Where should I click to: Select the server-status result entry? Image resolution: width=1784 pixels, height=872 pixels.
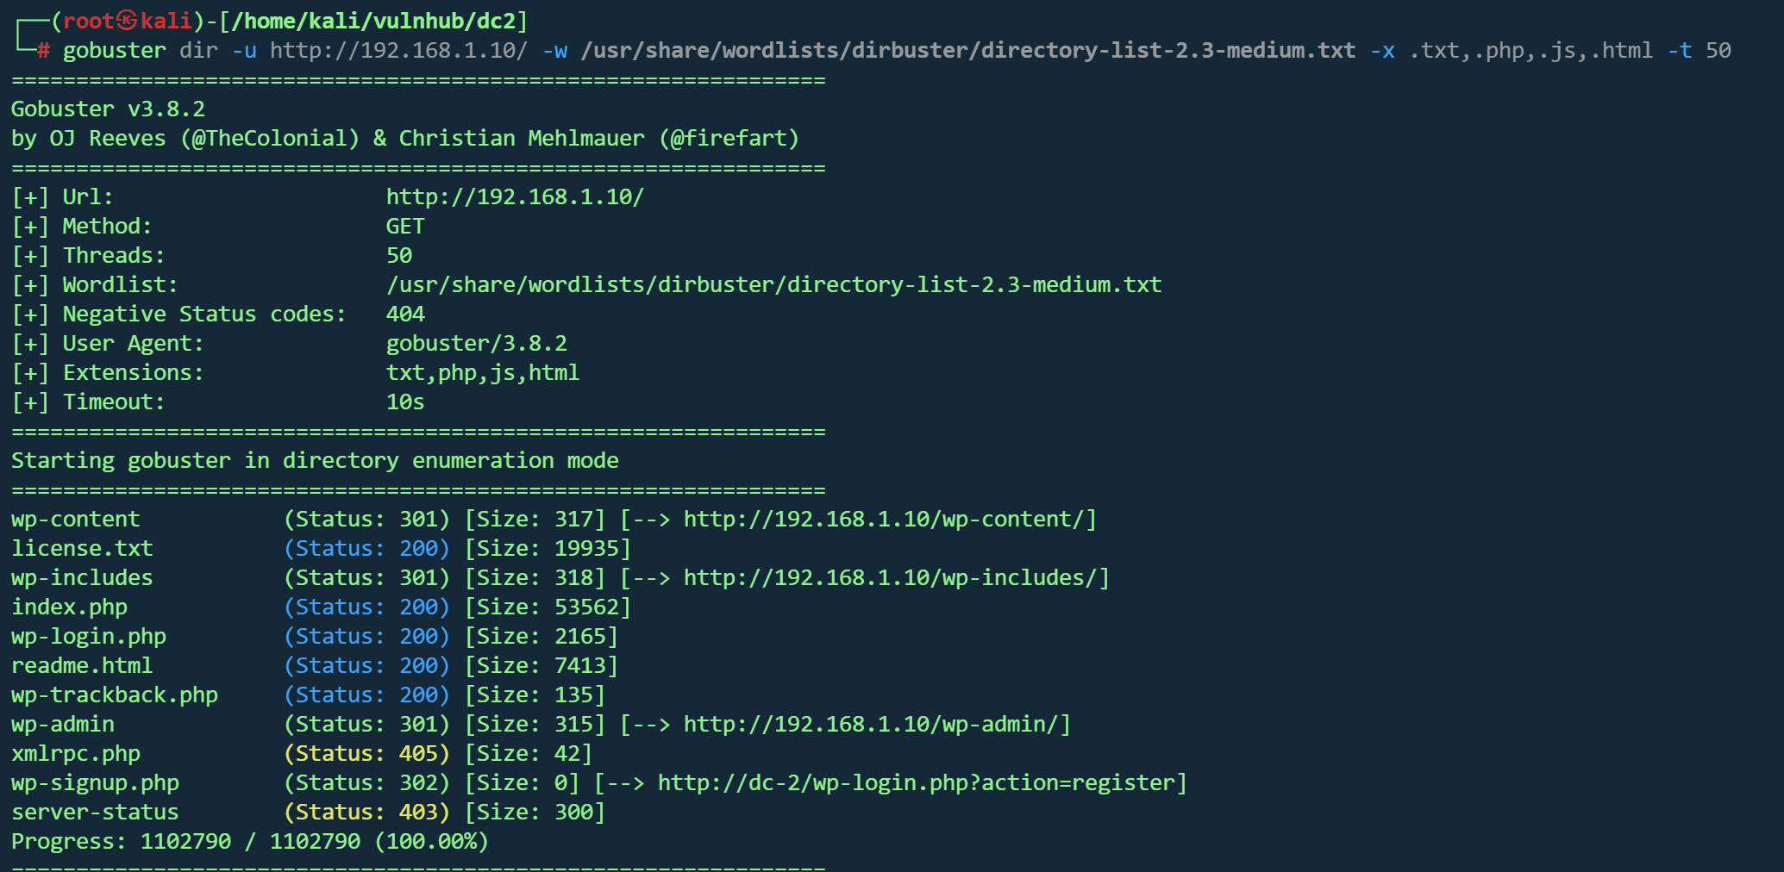95,813
